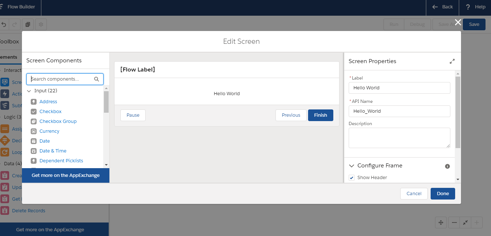Click the Checkbox component icon
This screenshot has width=491, height=236.
(34, 112)
